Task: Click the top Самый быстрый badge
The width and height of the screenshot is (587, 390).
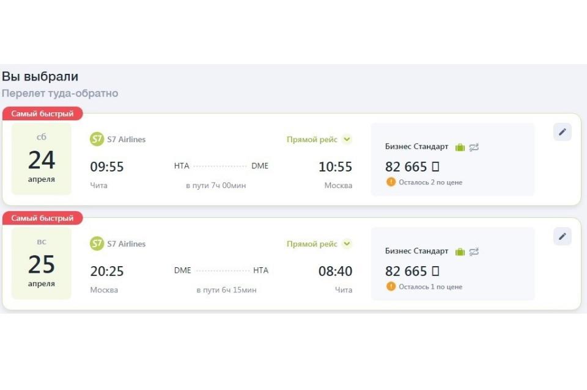Action: click(x=42, y=114)
